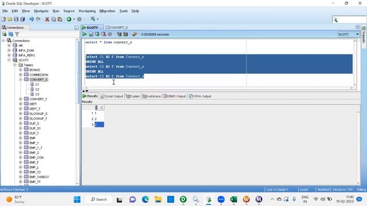Select the DLOOKUP_S table in tree

click(x=38, y=114)
